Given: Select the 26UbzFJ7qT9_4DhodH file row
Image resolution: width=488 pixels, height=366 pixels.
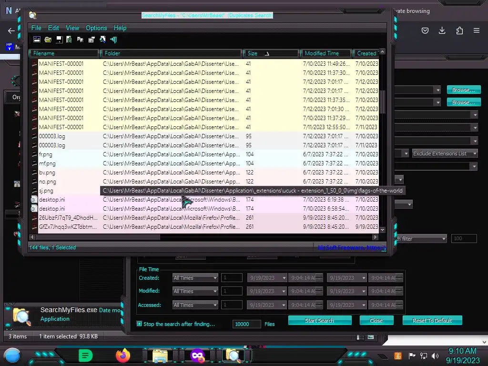Looking at the screenshot, I should point(205,217).
